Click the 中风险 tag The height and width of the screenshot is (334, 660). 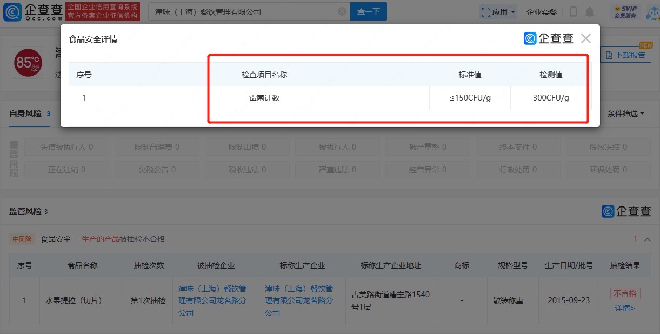point(23,239)
